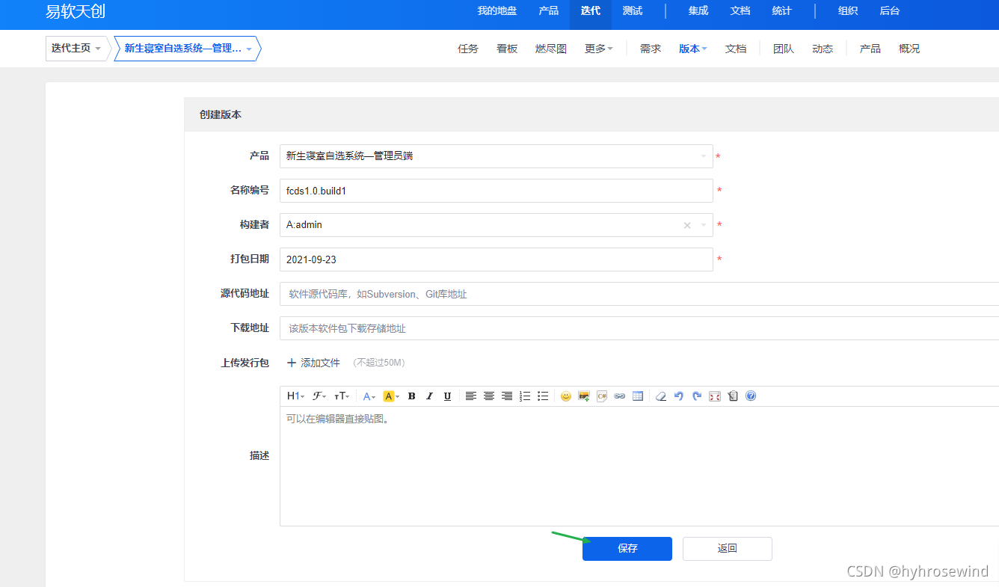Screen dimensions: 999x587
Task: Expand the builder dropdown arrow
Action: point(703,225)
